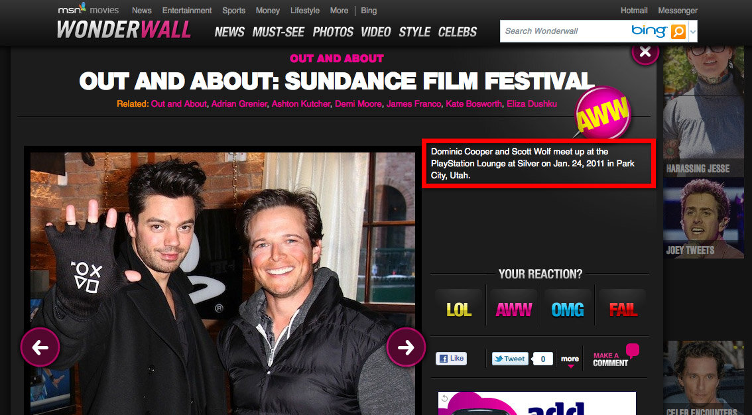The height and width of the screenshot is (415, 752).
Task: React with LOL
Action: pyautogui.click(x=459, y=310)
